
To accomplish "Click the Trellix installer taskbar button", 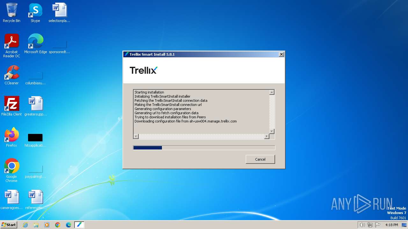I will pos(79,225).
